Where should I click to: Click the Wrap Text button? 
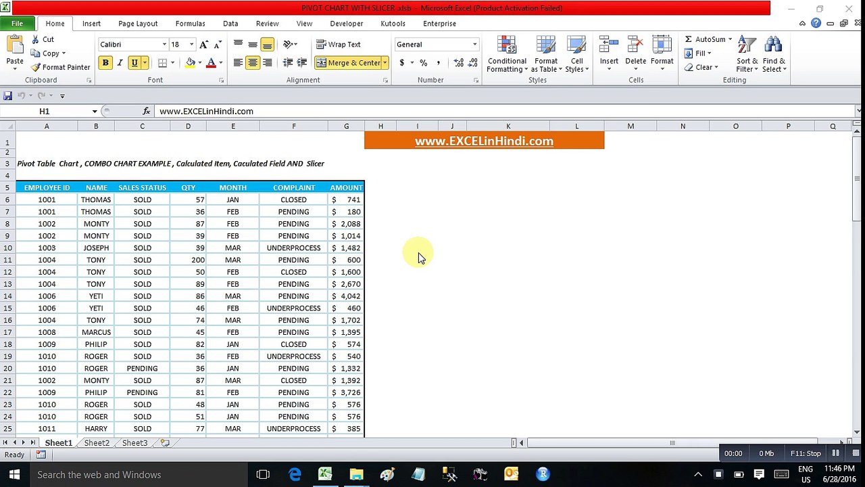click(339, 45)
